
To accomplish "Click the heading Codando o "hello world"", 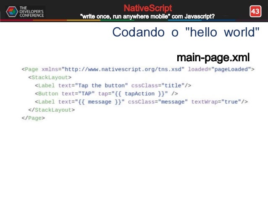I will [186, 32].
